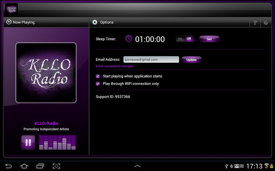Tap the Android home button
Viewport: 275px width, 171px height.
(x=24, y=166)
